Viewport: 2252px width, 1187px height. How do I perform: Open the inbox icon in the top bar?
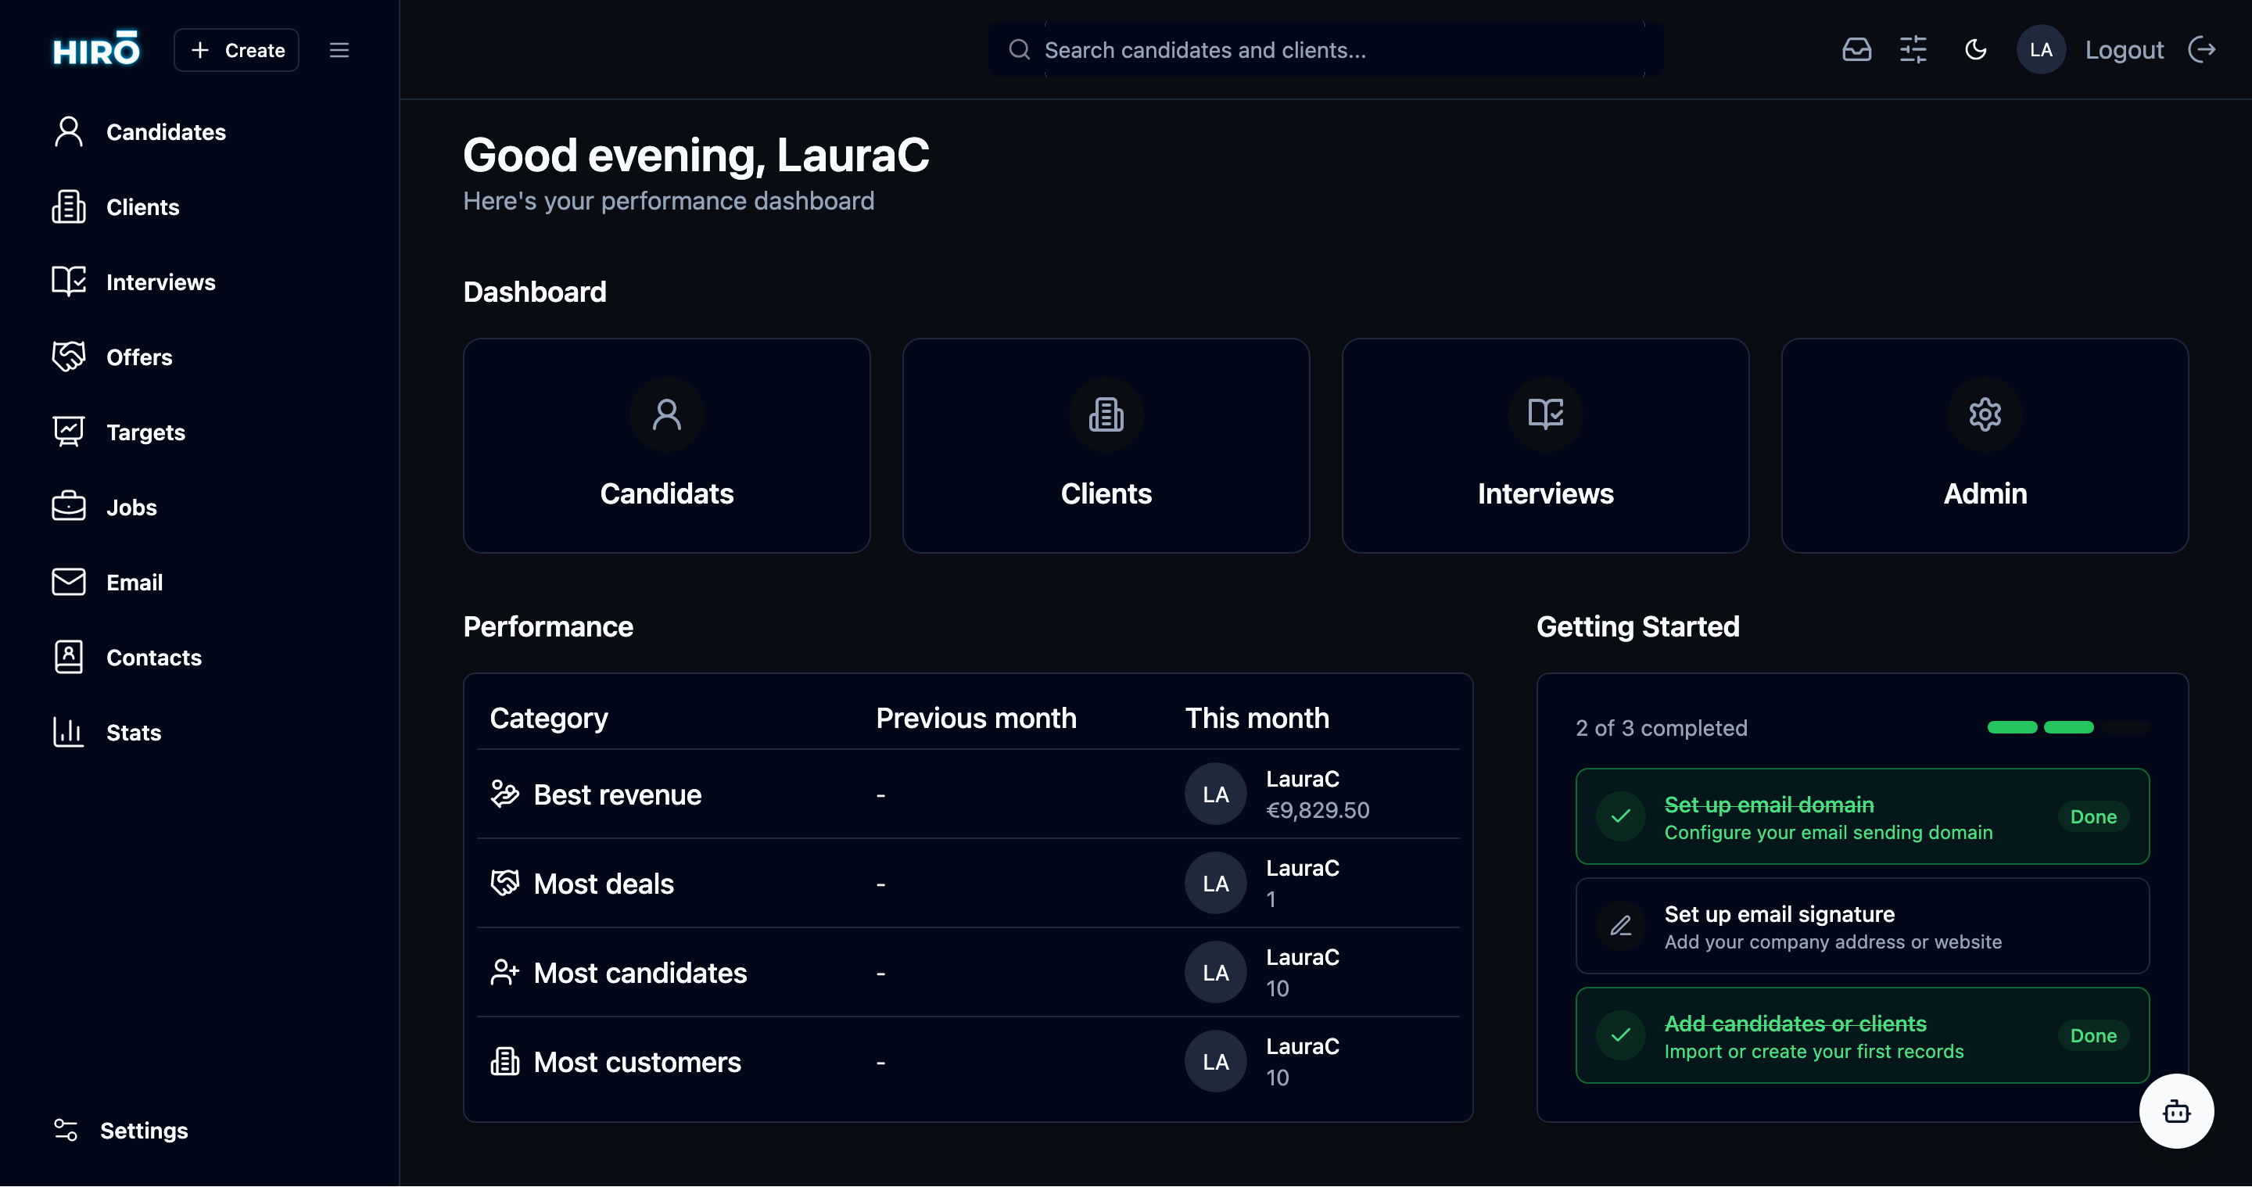pos(1857,50)
